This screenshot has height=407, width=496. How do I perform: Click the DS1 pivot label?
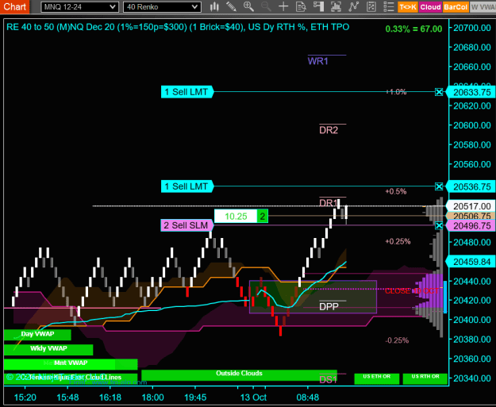click(x=328, y=379)
